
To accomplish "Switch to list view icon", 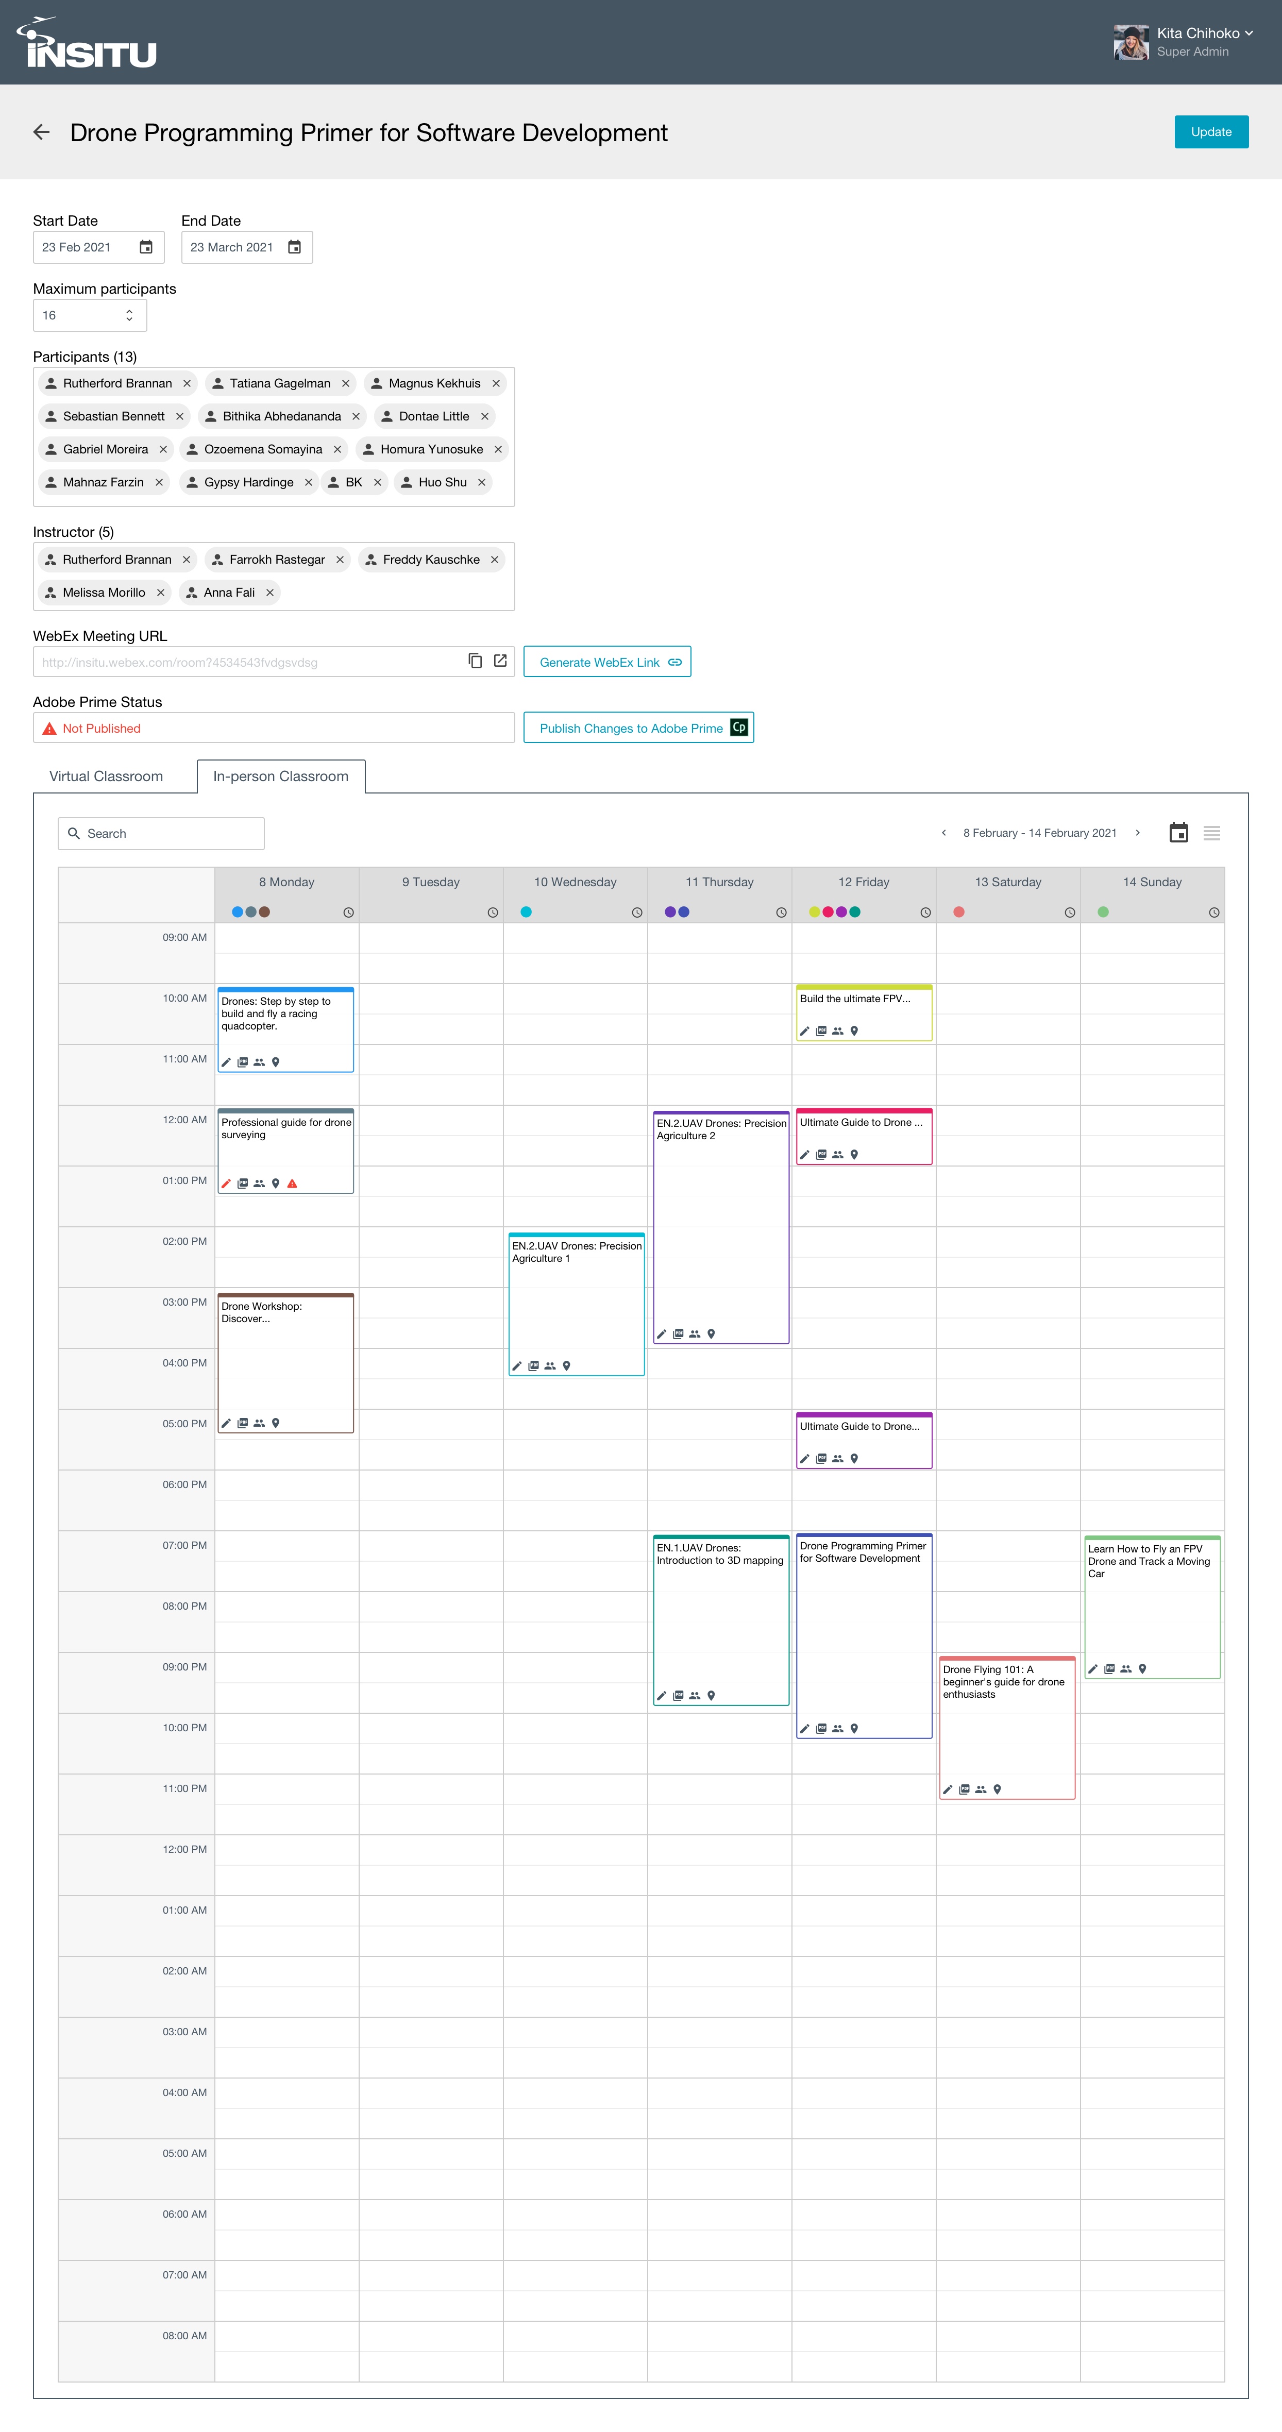I will [1212, 833].
